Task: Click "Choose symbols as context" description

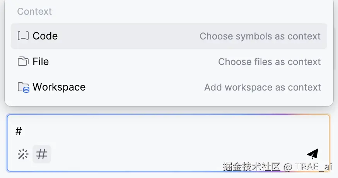Action: coord(260,36)
